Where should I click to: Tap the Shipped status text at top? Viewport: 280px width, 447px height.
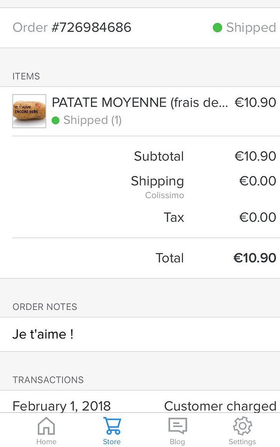point(251,28)
